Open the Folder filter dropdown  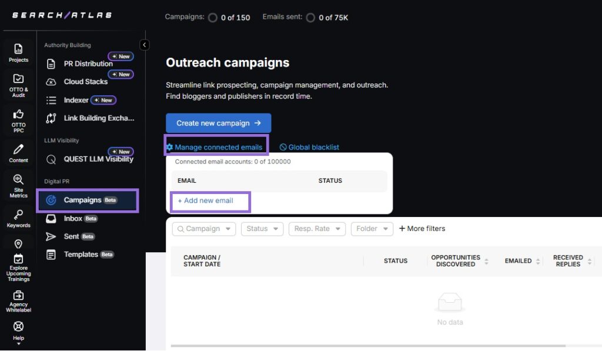tap(372, 229)
